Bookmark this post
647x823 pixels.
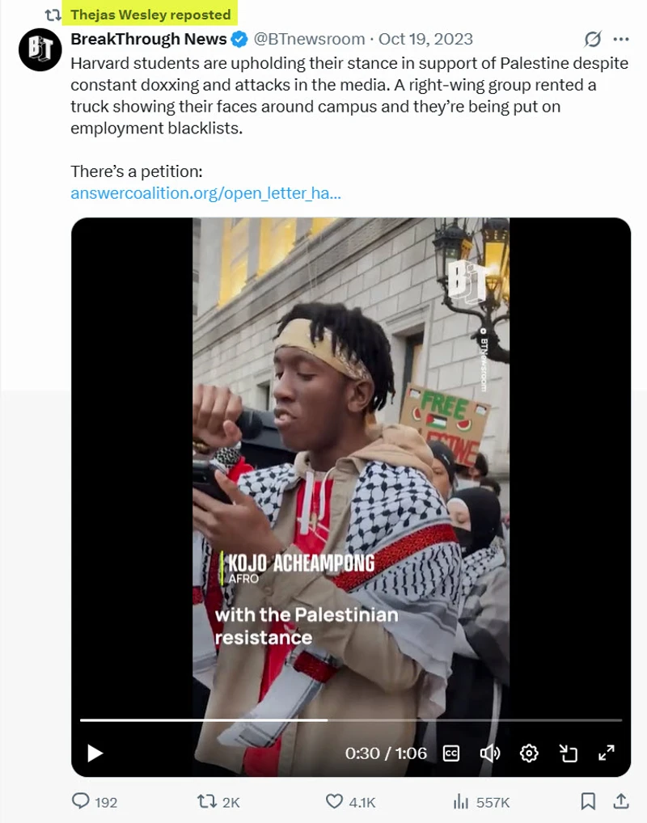(589, 801)
